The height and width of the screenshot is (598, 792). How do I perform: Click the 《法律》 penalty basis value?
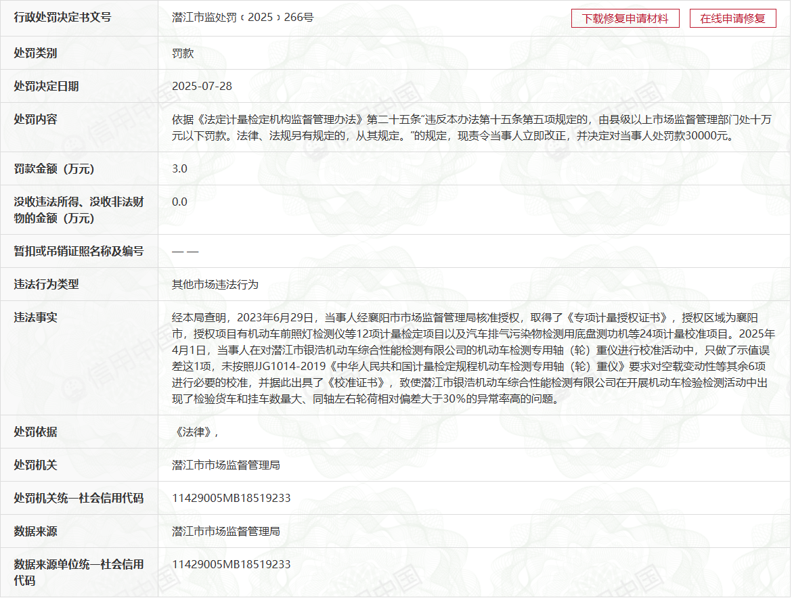coord(196,432)
